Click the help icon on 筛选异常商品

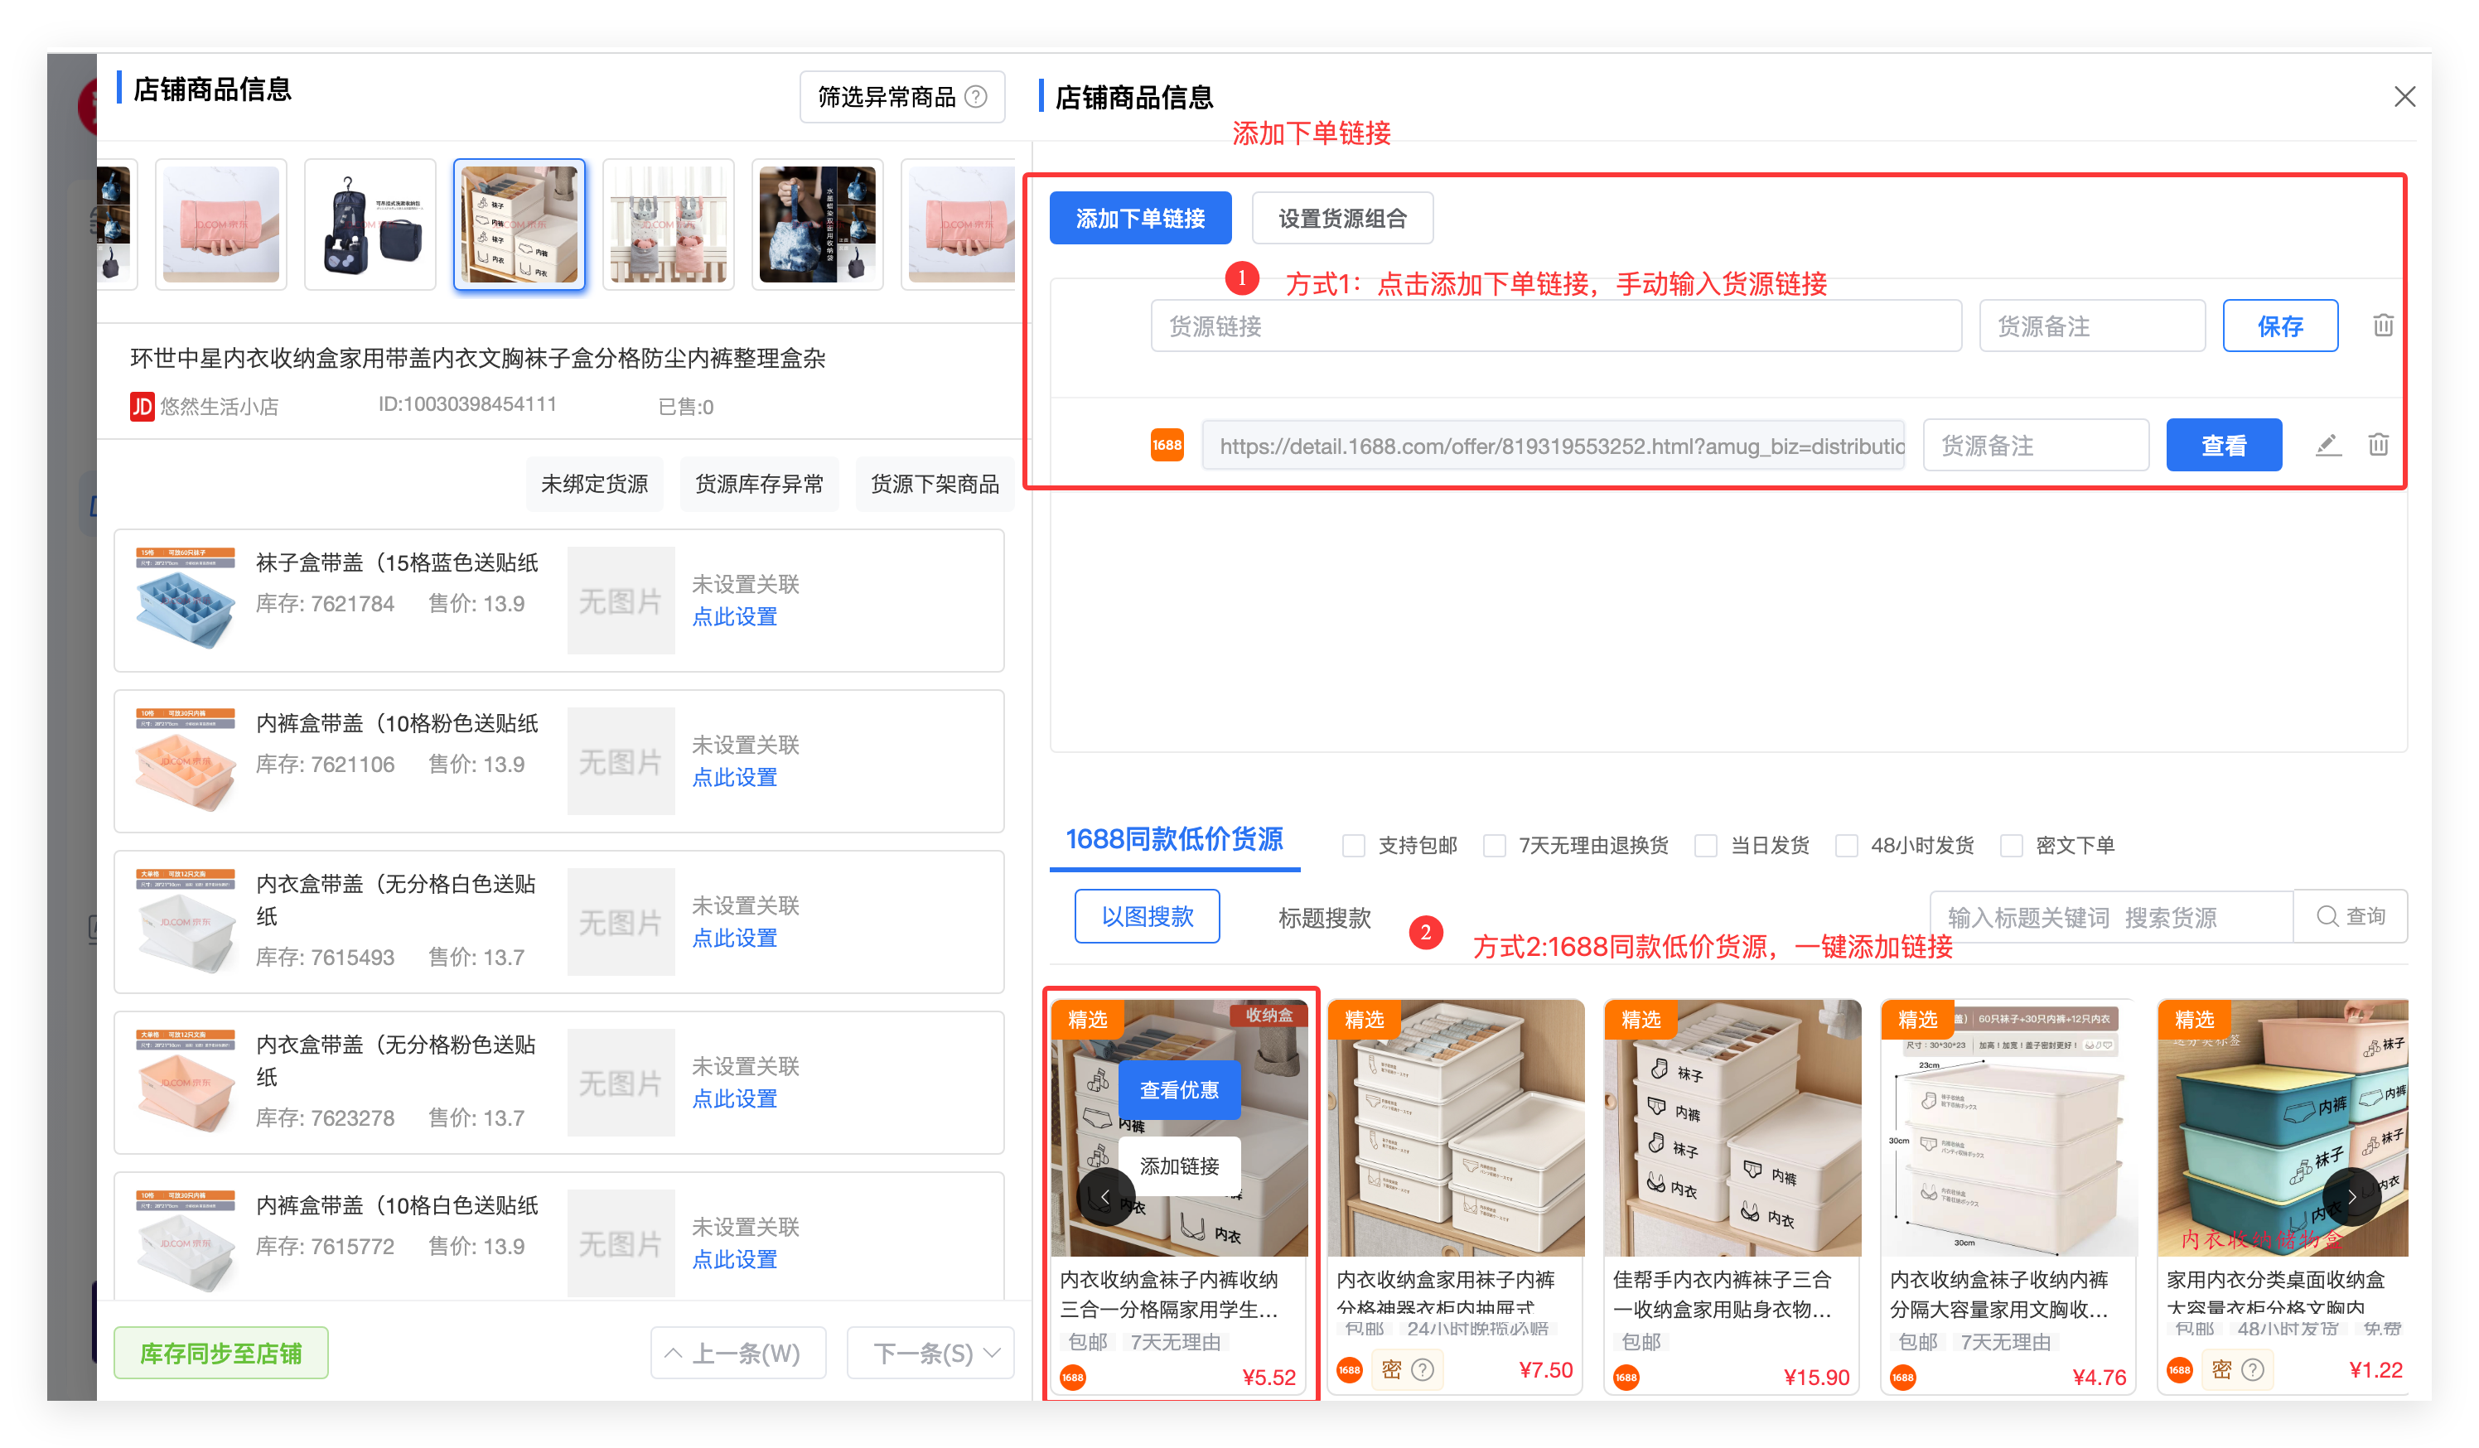976,96
